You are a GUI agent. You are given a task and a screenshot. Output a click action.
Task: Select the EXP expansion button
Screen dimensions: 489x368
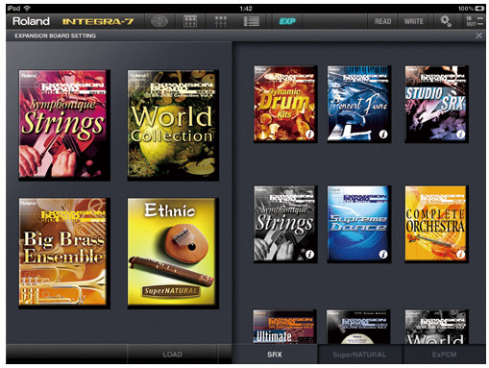point(287,21)
